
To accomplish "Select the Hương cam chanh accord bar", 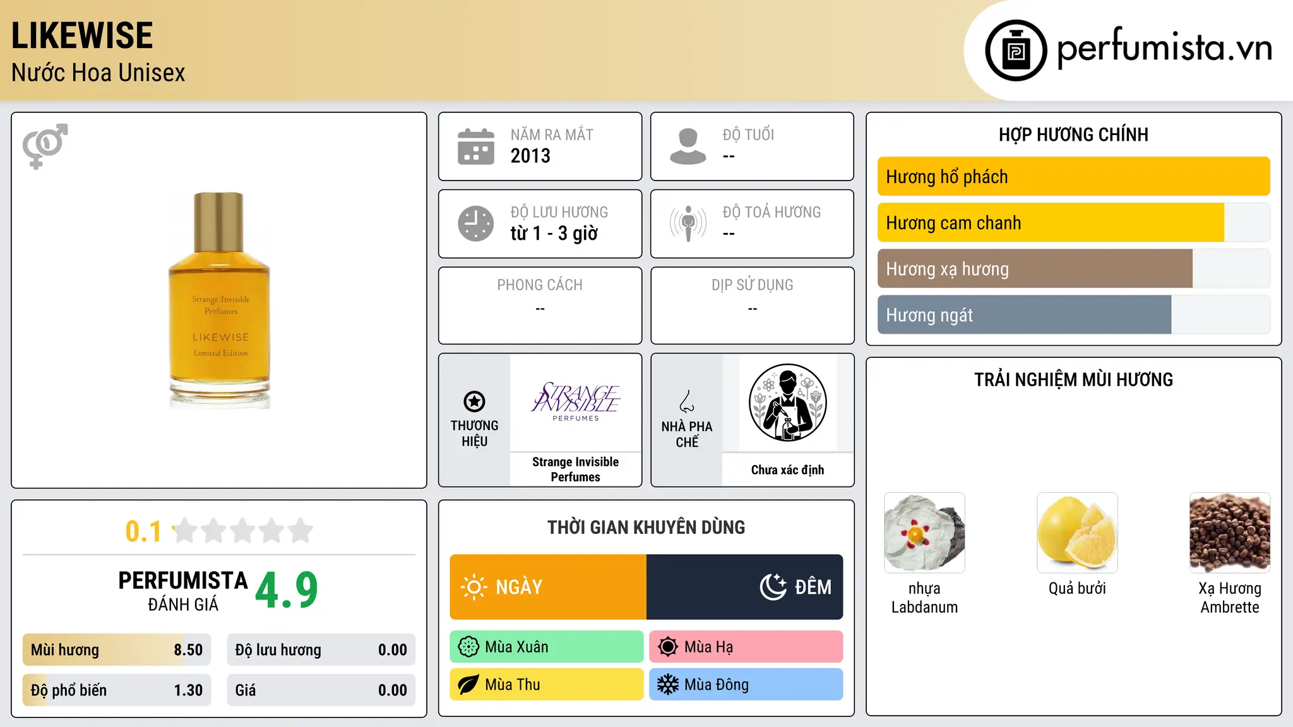I will (x=1073, y=223).
